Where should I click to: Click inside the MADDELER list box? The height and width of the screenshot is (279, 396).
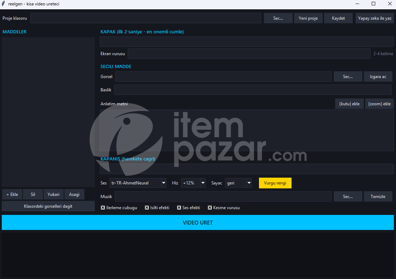click(x=48, y=112)
